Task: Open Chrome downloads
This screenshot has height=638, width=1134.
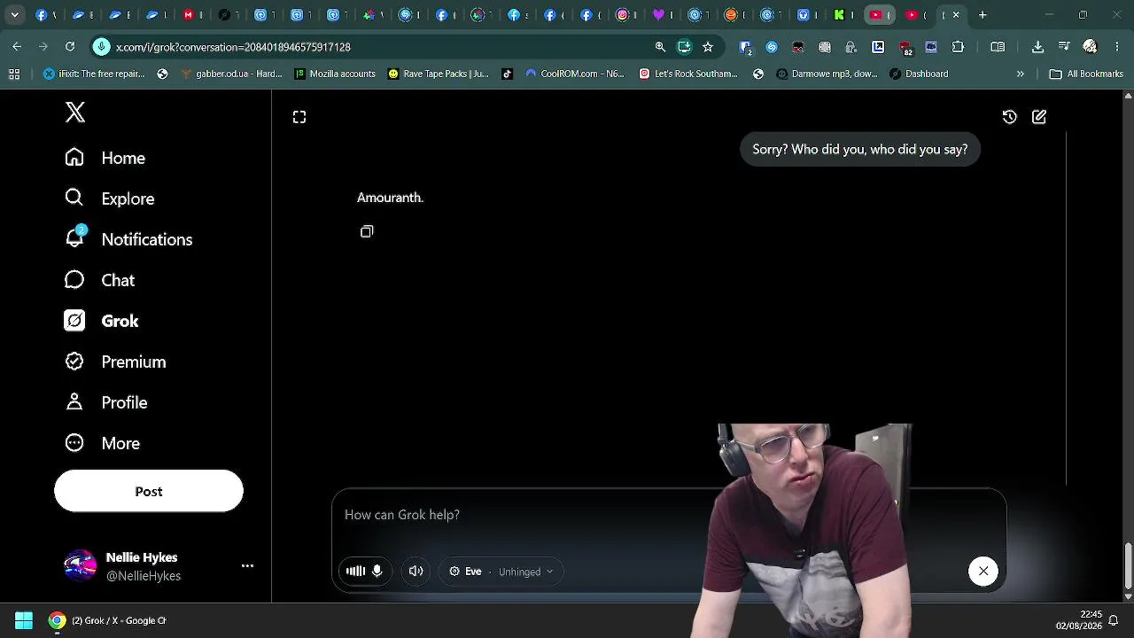Action: click(x=1037, y=47)
